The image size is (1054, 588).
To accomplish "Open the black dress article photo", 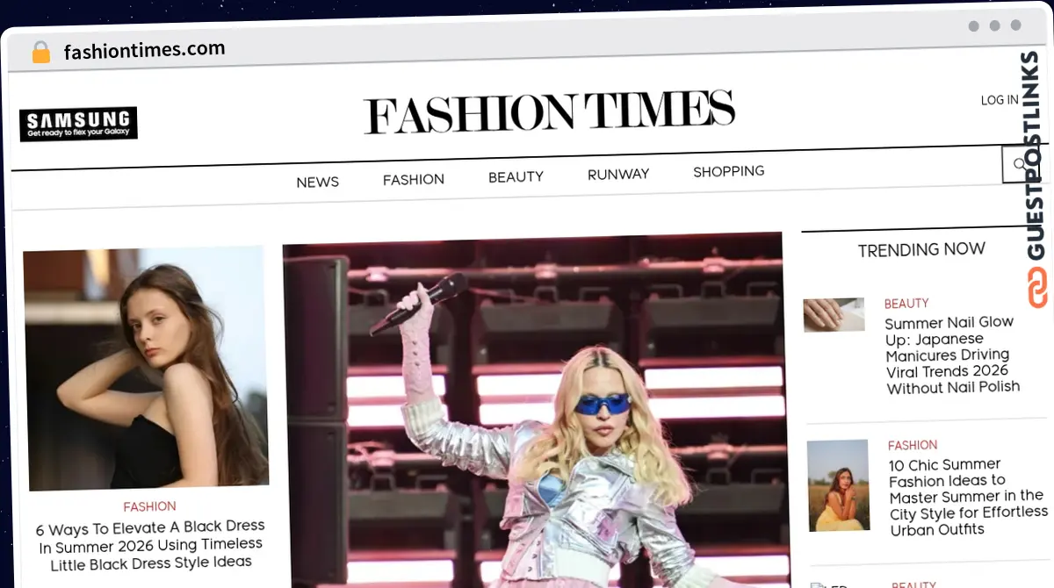I will pos(146,369).
